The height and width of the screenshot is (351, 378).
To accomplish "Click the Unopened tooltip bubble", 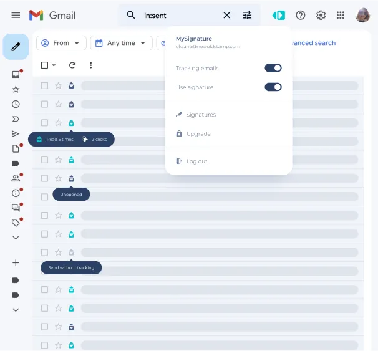I will point(71,194).
